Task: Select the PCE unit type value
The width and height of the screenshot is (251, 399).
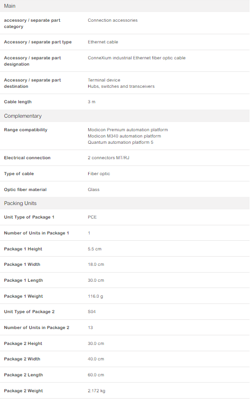Action: 92,217
